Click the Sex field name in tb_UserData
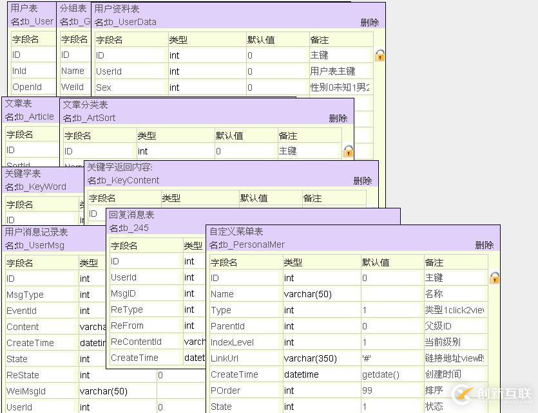This screenshot has width=538, height=413. pyautogui.click(x=104, y=87)
